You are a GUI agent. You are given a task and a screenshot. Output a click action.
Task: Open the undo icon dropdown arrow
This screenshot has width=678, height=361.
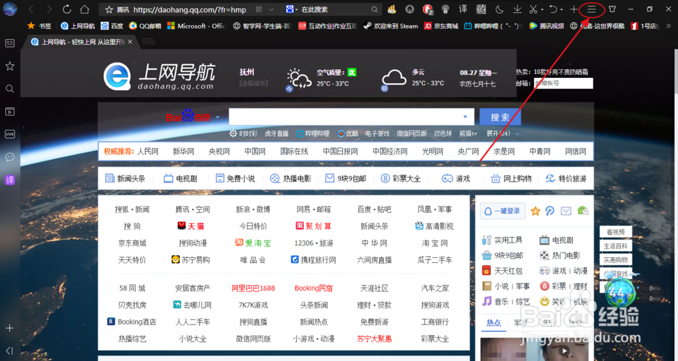coord(561,9)
